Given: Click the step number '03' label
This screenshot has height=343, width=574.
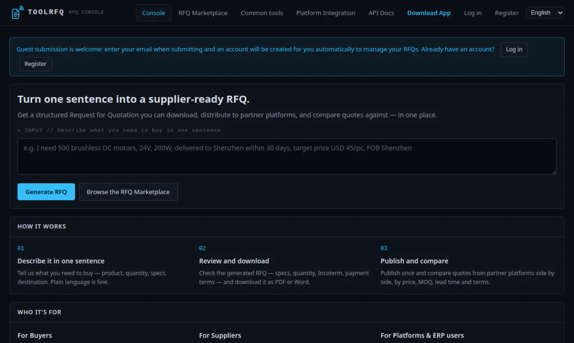Looking at the screenshot, I should click(384, 248).
